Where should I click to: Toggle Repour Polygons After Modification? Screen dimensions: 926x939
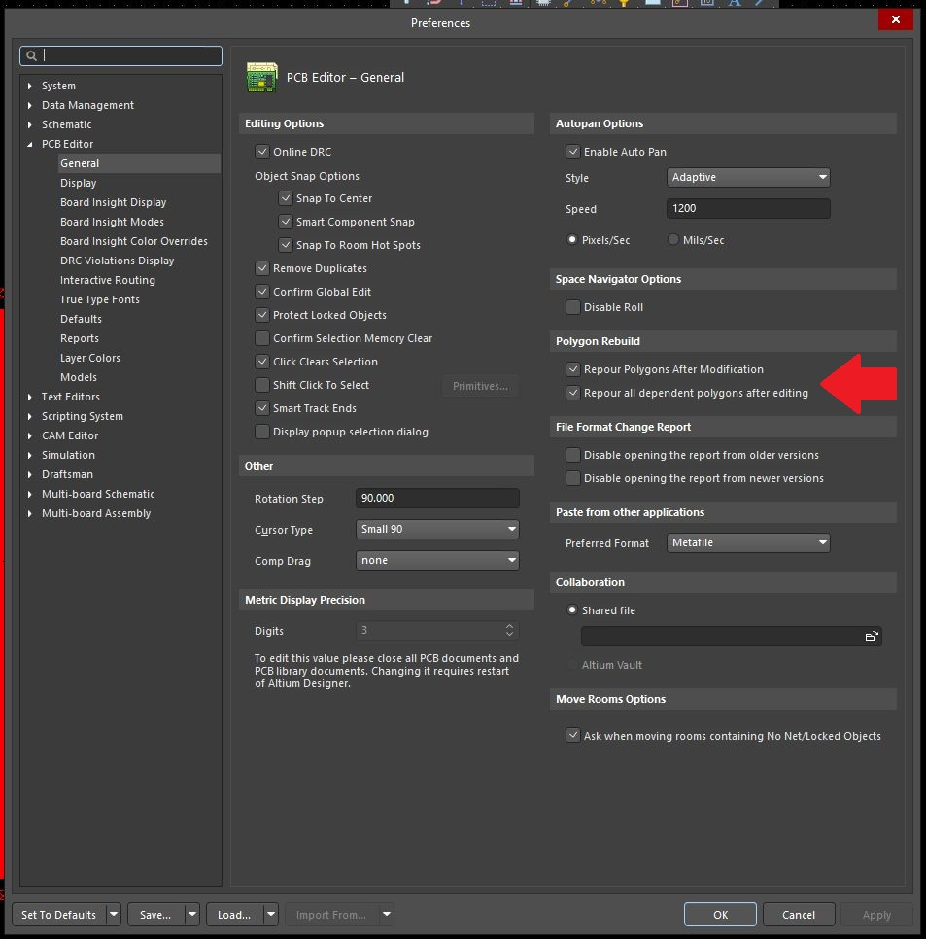573,369
